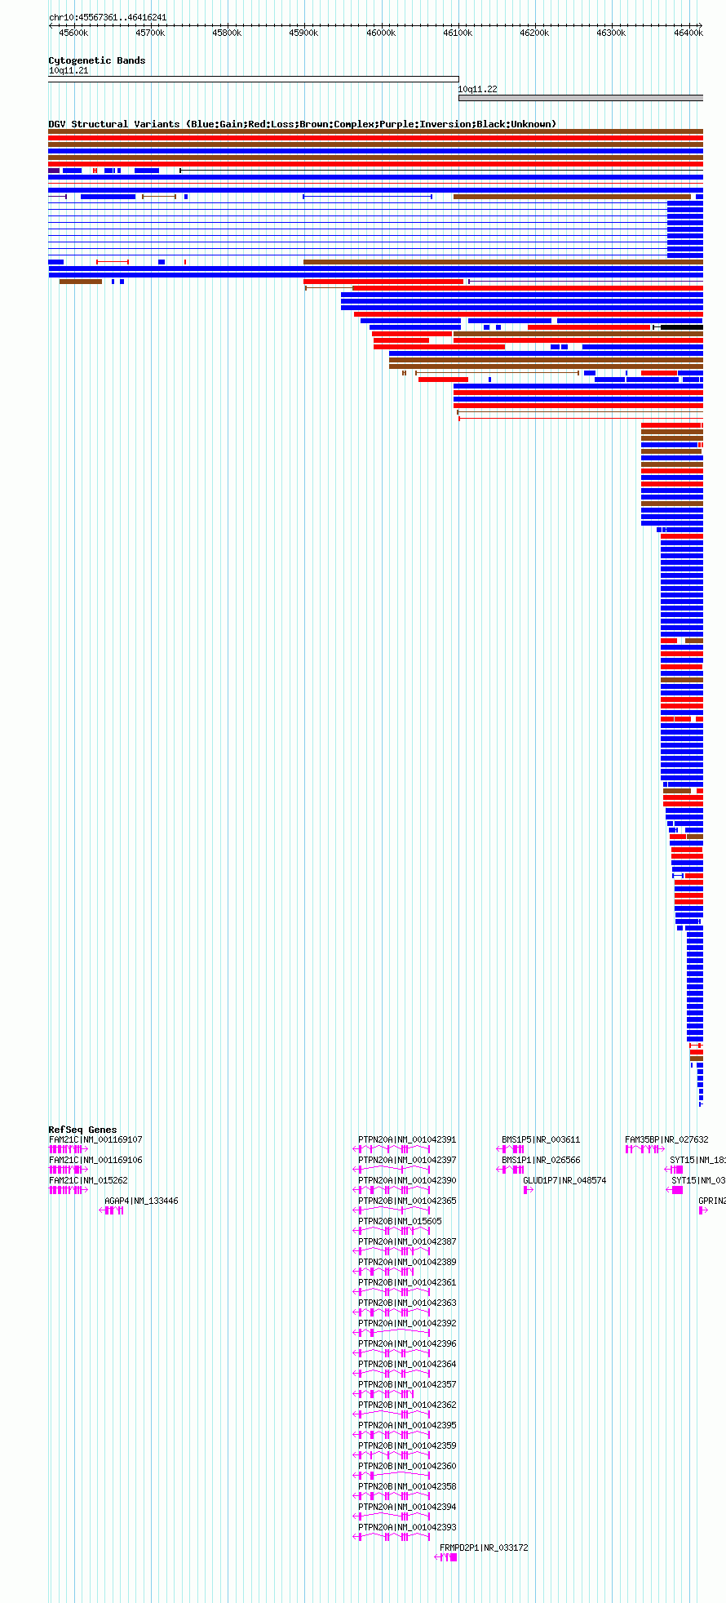This screenshot has height=1603, width=726.
Task: Click the PTPN20B|NM_001042363 gene label
Action: click(407, 1303)
